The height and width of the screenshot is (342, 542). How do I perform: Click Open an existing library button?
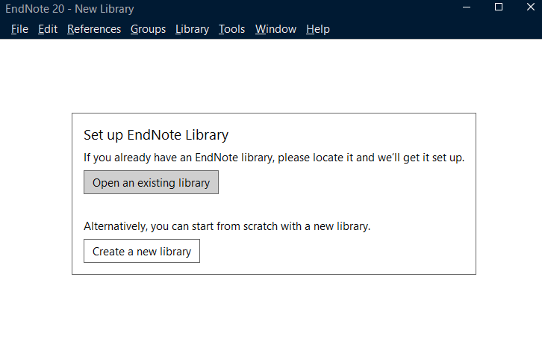(x=151, y=183)
